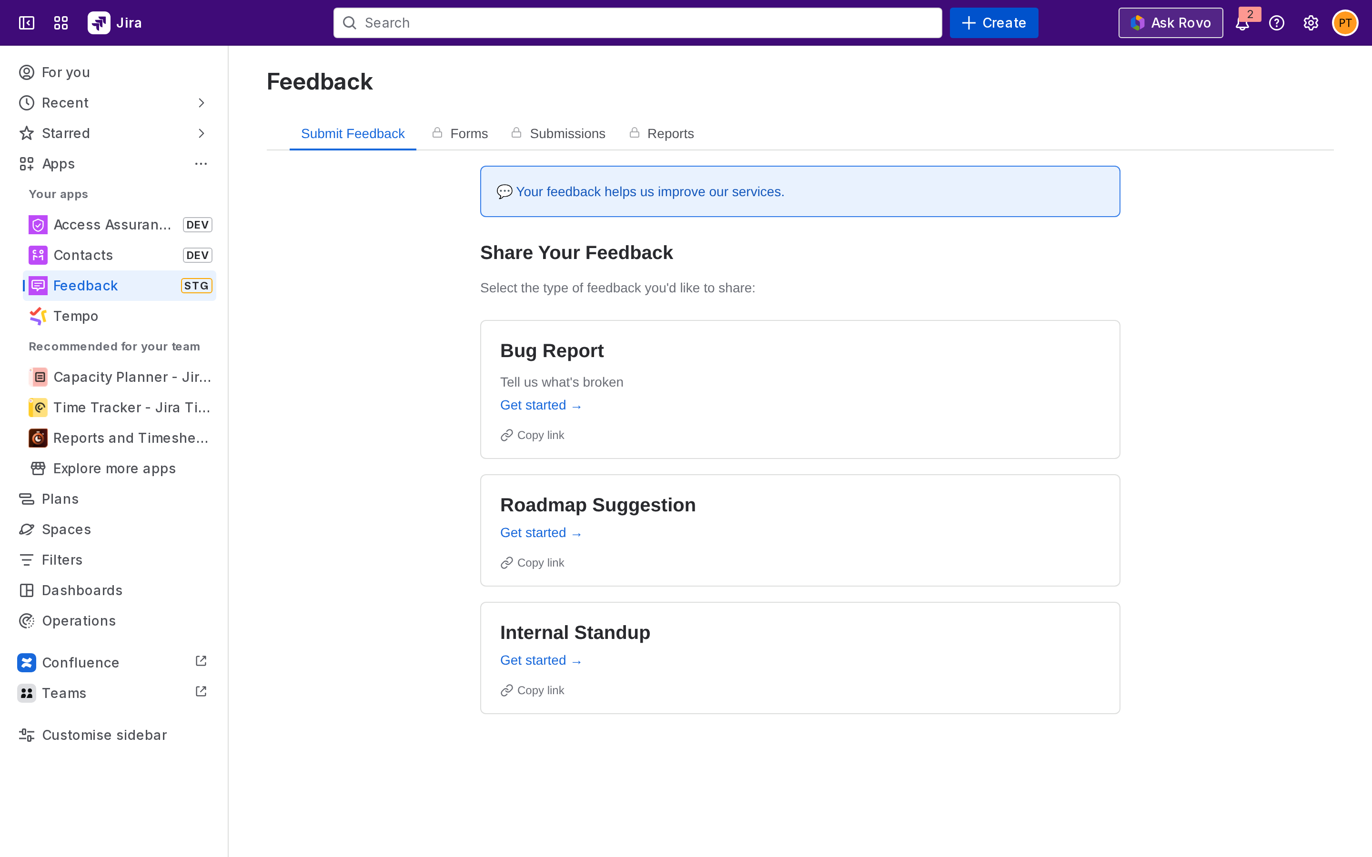Click the Feedback app icon in sidebar
Viewport: 1372px width, 857px height.
coord(38,286)
